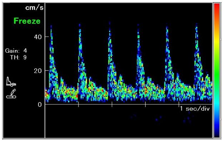Click the first time-axis tick mark
224x141 pixels.
coord(79,104)
